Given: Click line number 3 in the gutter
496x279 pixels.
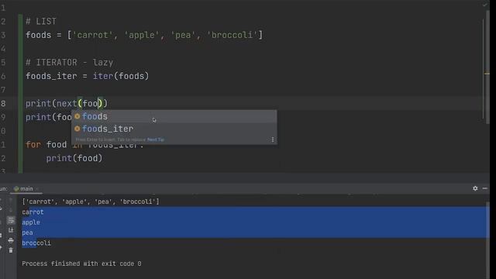Looking at the screenshot, I should point(3,35).
